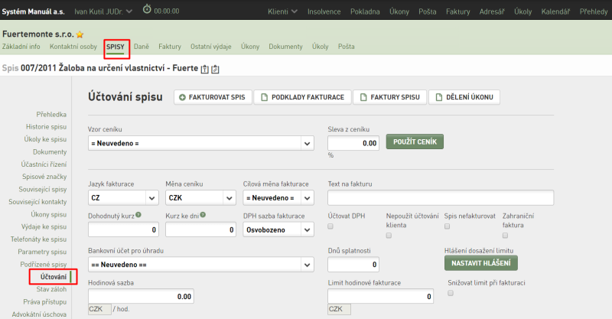Click the help icon next to Kurz ke dni

pos(203,215)
